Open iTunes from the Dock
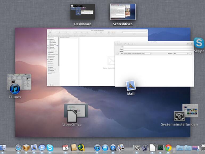The width and height of the screenshot is (205, 154). pyautogui.click(x=97, y=148)
